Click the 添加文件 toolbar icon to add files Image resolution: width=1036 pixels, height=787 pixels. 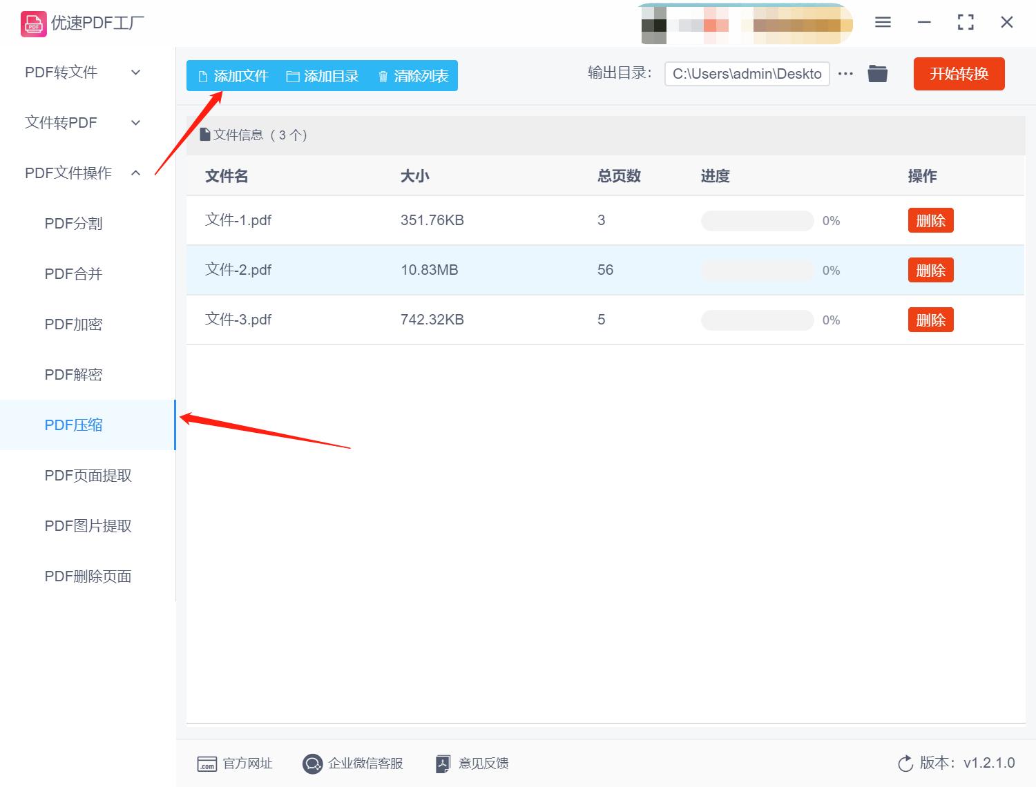204,76
